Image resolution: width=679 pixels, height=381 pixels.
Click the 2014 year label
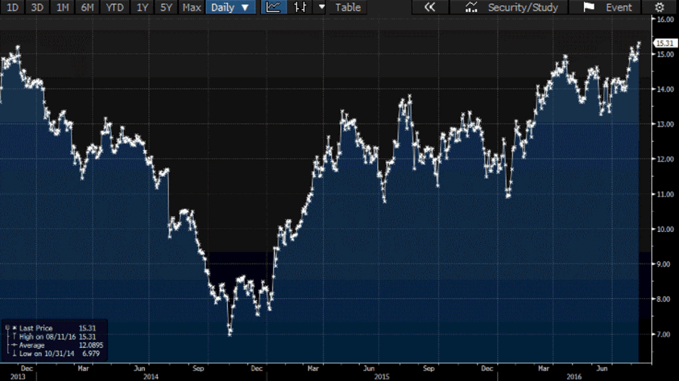[151, 376]
